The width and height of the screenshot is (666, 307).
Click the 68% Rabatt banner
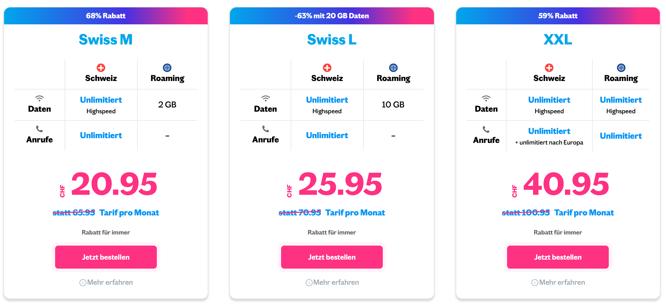106,16
